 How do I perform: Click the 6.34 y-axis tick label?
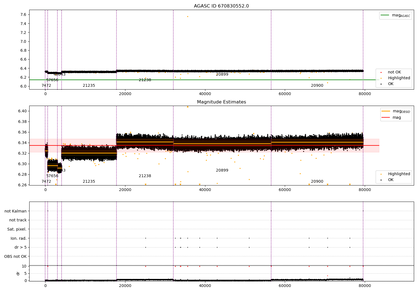[x=22, y=143]
